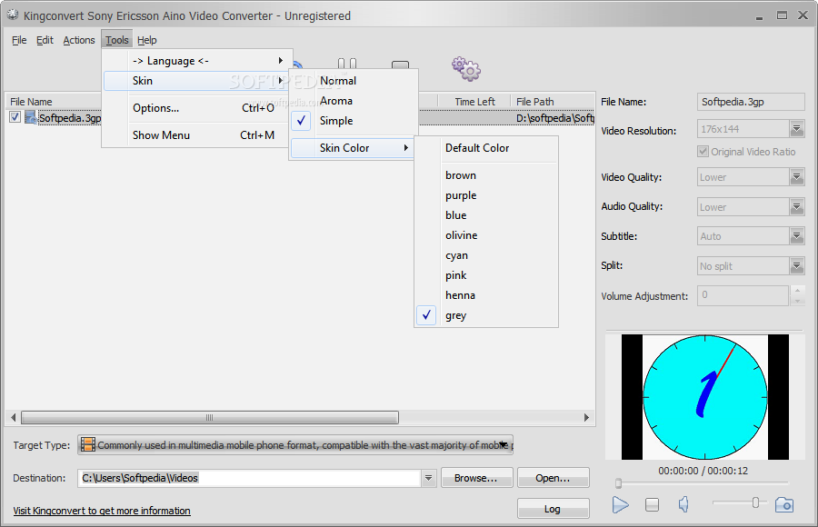
Task: Open the Destination path dropdown arrow
Action: point(428,477)
